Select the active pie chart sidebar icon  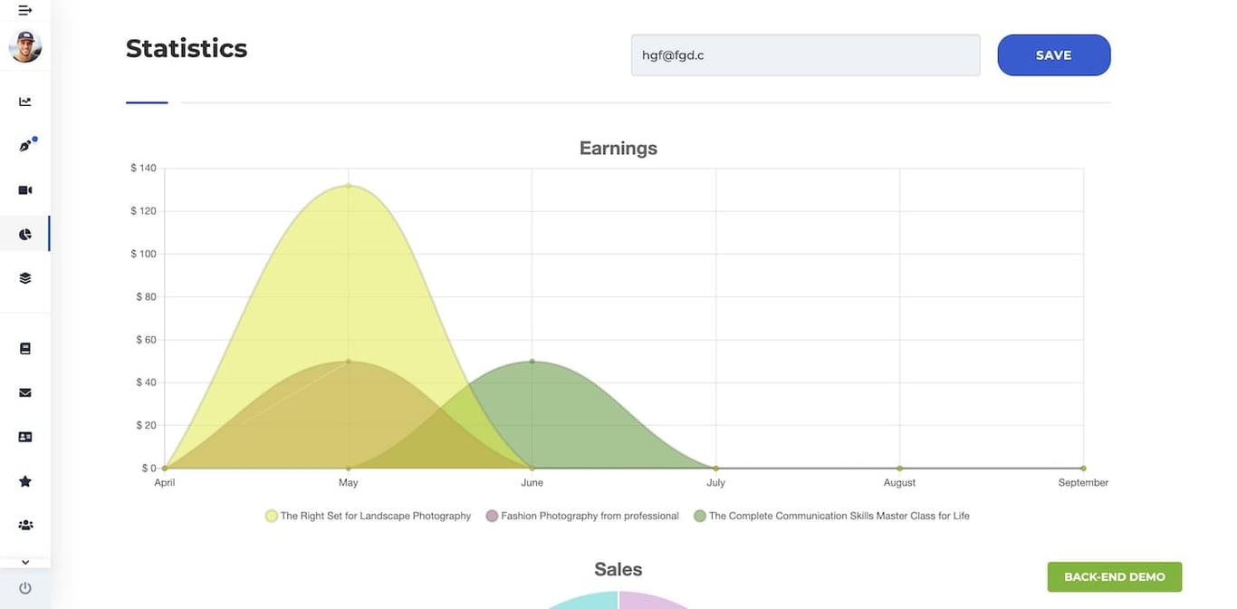pyautogui.click(x=24, y=233)
